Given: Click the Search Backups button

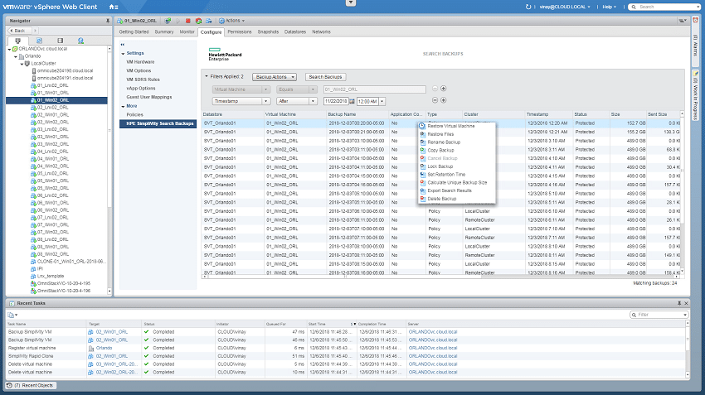Looking at the screenshot, I should tap(325, 77).
